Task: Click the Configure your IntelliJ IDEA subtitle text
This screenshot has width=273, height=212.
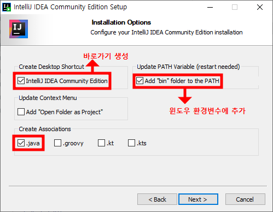Action: point(166,32)
